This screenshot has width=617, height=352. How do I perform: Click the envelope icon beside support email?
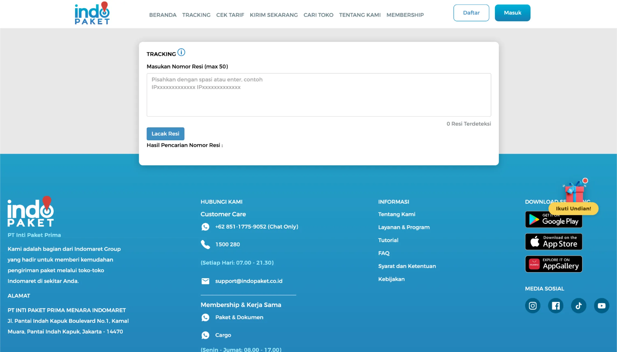click(x=205, y=281)
